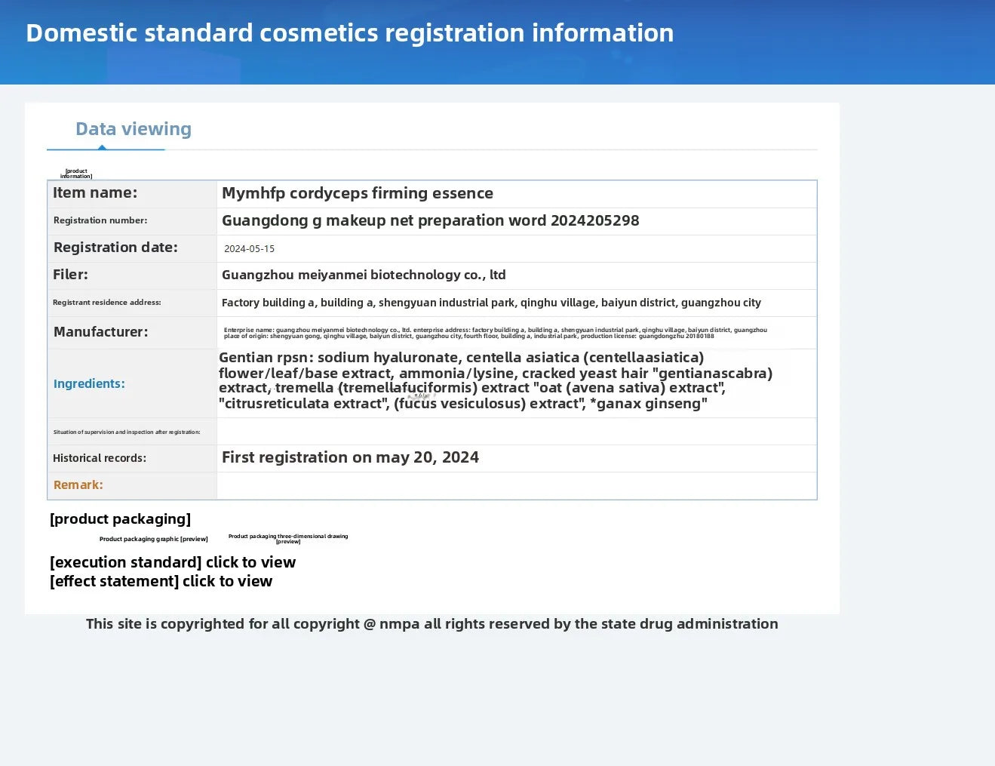Viewport: 995px width, 766px height.
Task: View the execution standard document
Action: coord(173,562)
